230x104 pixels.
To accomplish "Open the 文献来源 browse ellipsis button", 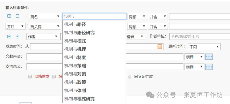I will 209,57.
